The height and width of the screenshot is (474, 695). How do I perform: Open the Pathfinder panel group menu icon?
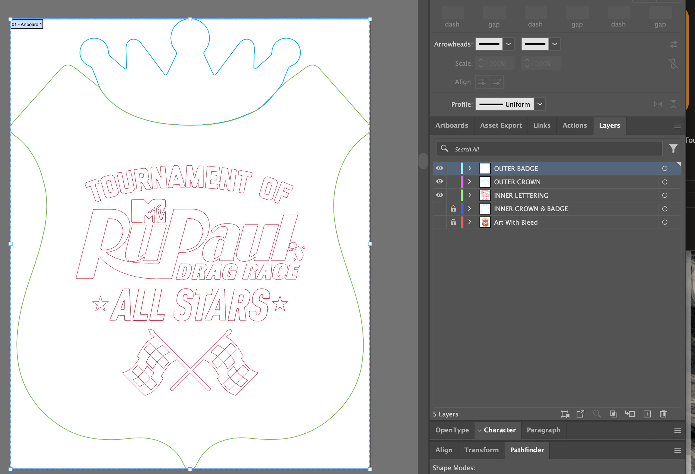tap(678, 451)
